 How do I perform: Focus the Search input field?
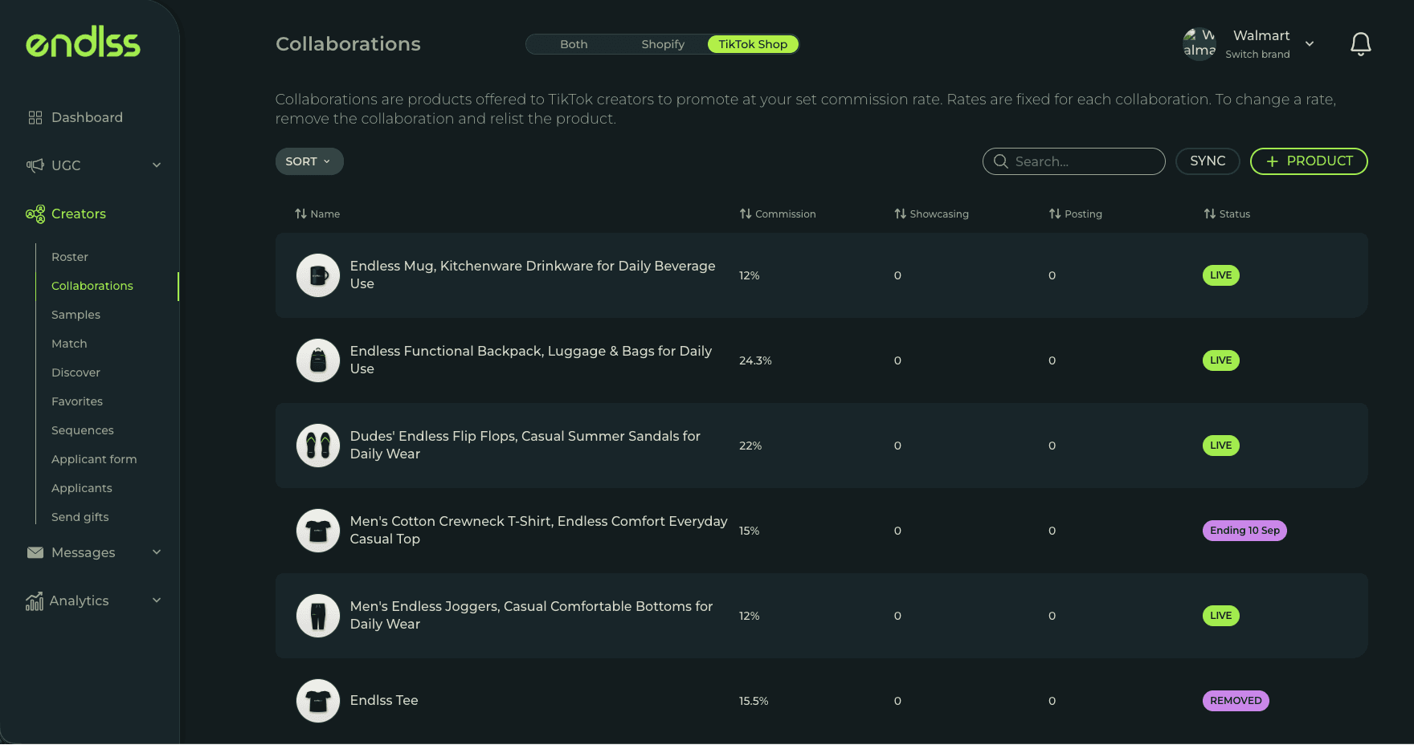(x=1073, y=161)
